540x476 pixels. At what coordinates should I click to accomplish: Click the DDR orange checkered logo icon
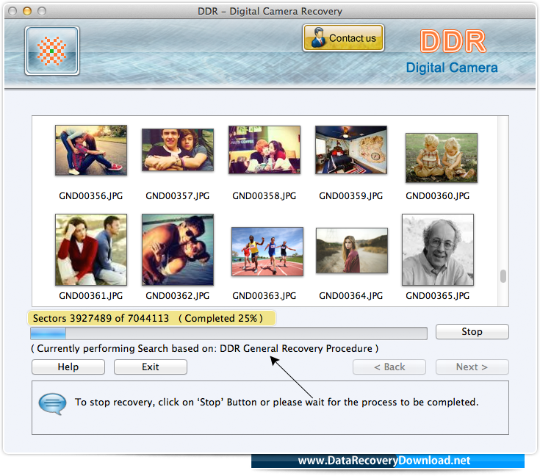pyautogui.click(x=52, y=51)
